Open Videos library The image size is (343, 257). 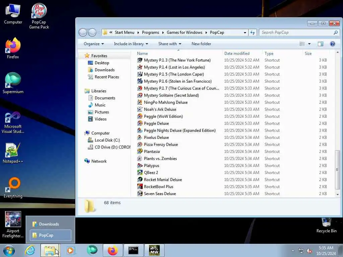100,119
